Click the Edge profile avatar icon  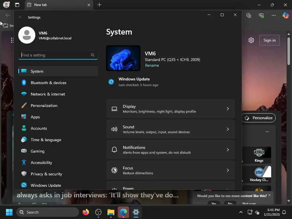click(6, 5)
